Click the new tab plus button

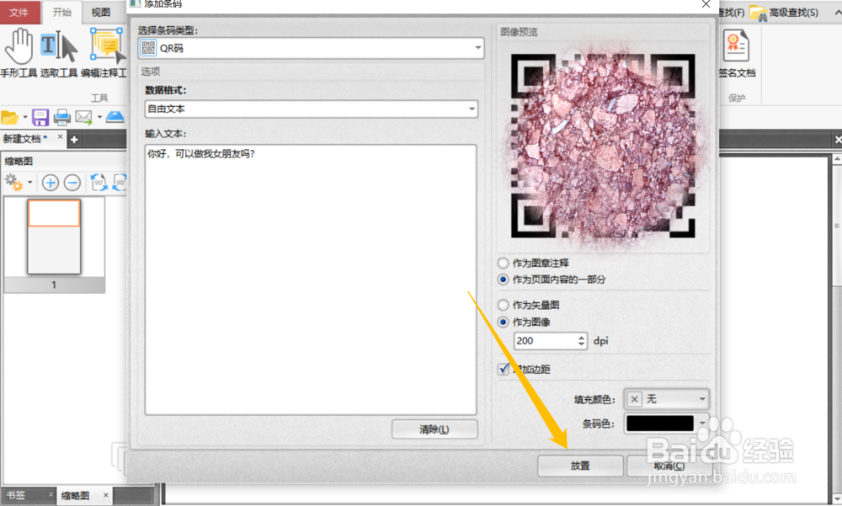click(74, 140)
